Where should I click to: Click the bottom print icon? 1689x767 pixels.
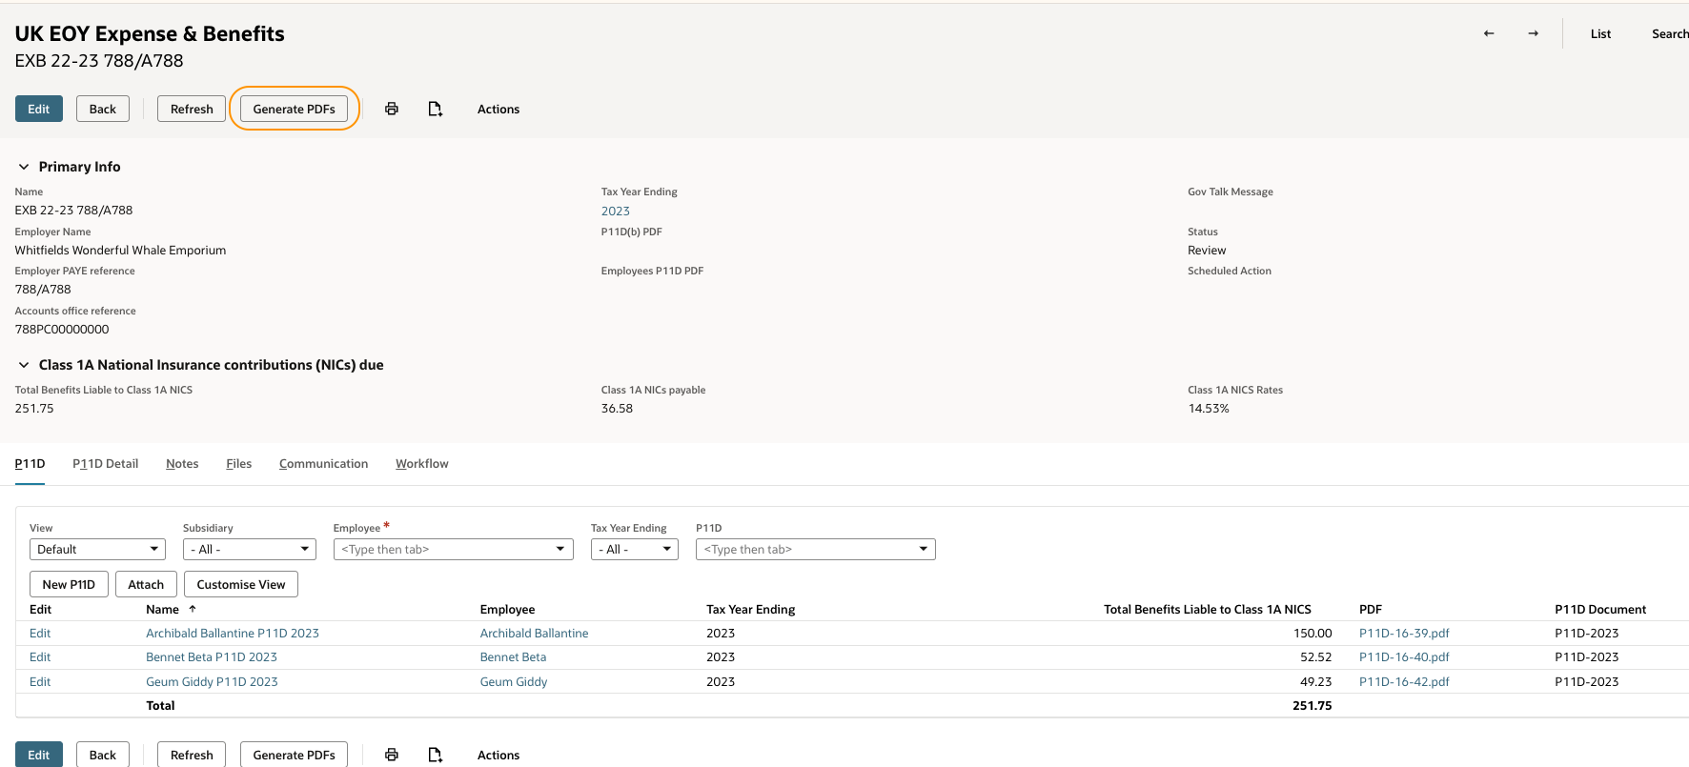click(x=391, y=755)
